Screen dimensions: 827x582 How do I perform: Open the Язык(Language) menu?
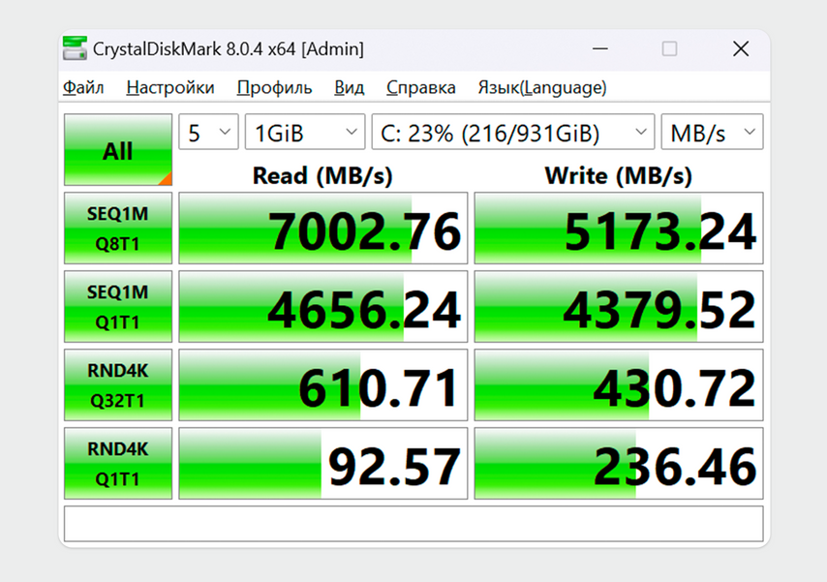point(542,87)
